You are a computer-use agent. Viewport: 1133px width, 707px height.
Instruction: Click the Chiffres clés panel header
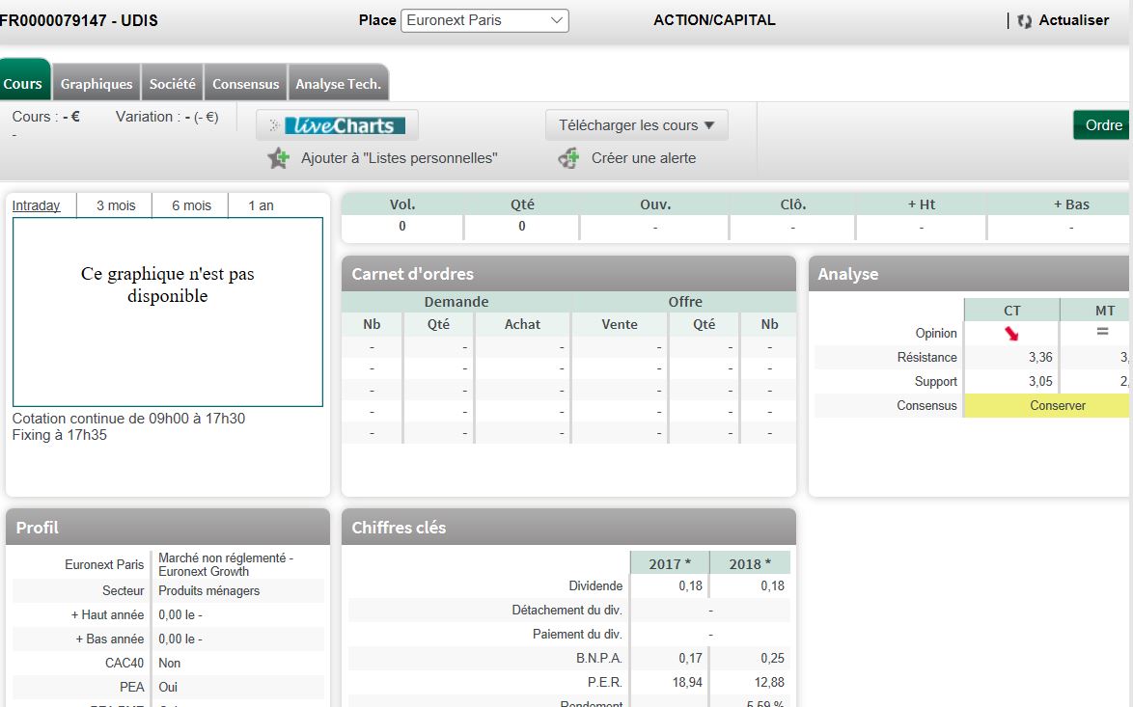568,528
